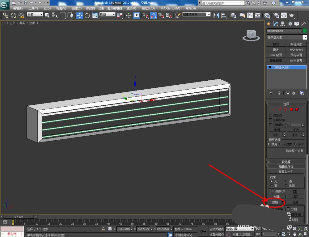Click the key lock icon by 自动关键点
Image resolution: width=309 pixels, height=237 pixels.
(203, 231)
